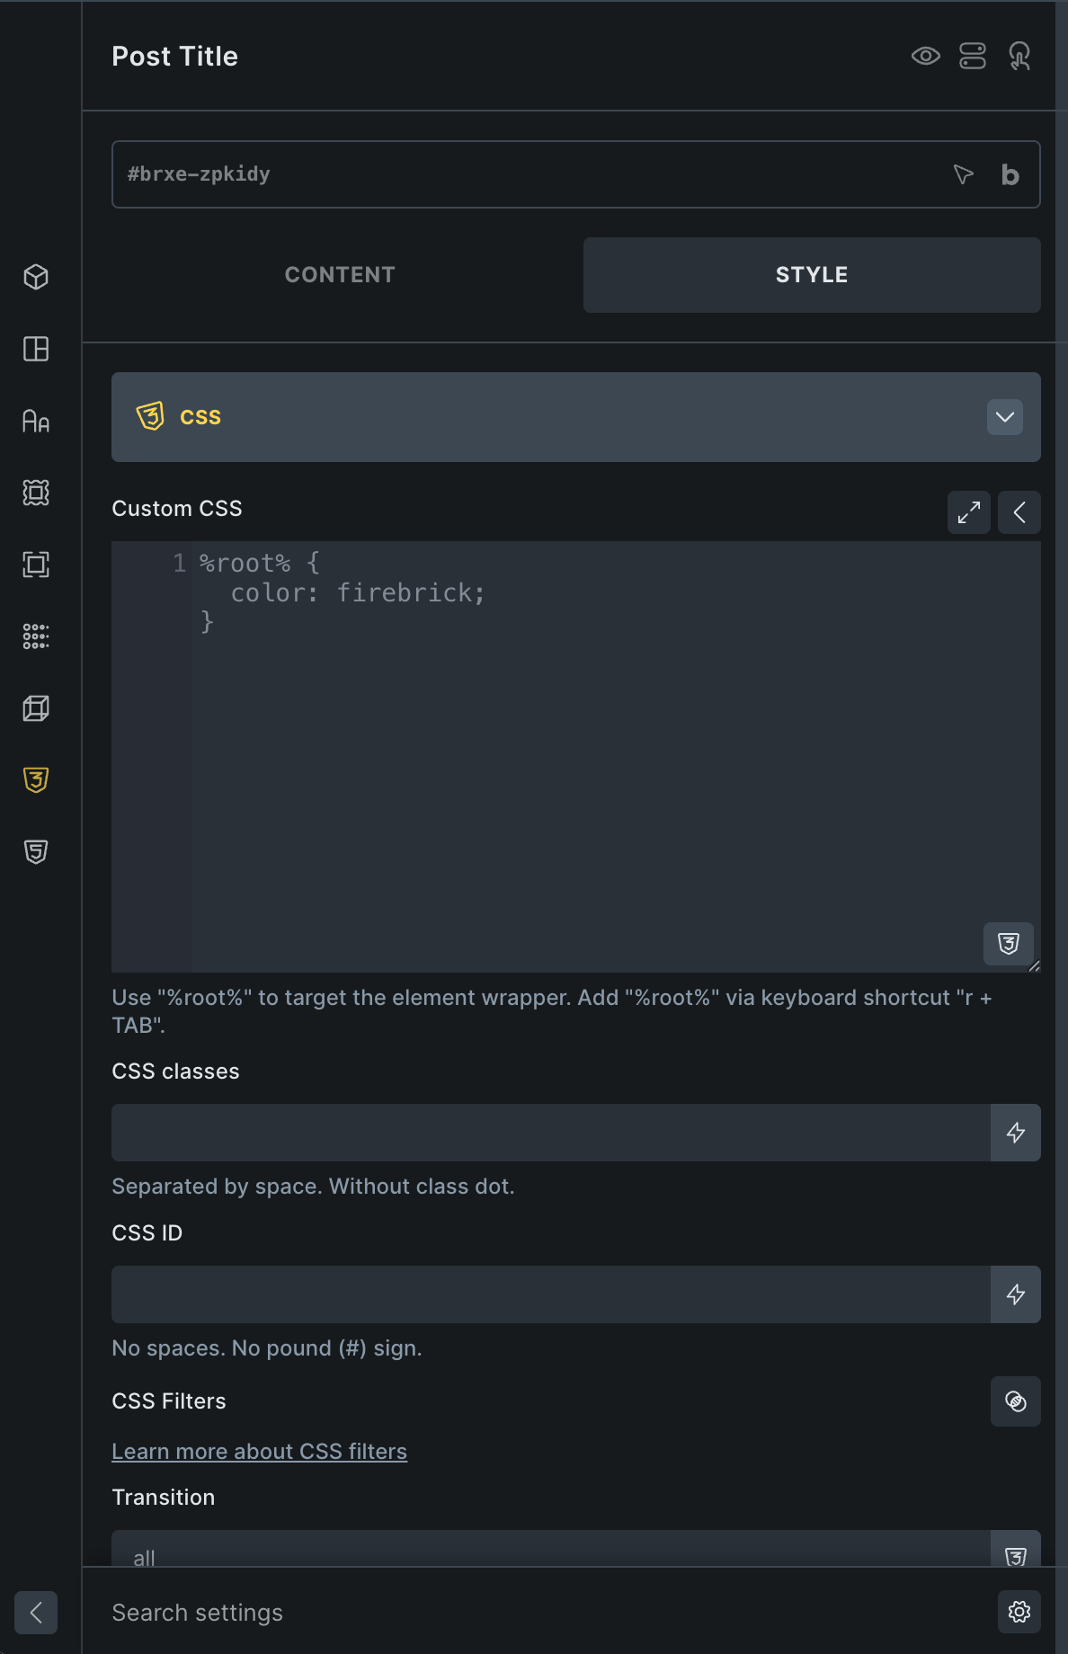Focus the CSS classes input field
The height and width of the screenshot is (1654, 1068).
pos(551,1133)
